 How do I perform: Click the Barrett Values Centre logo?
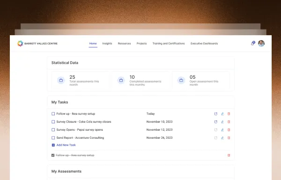(37, 44)
